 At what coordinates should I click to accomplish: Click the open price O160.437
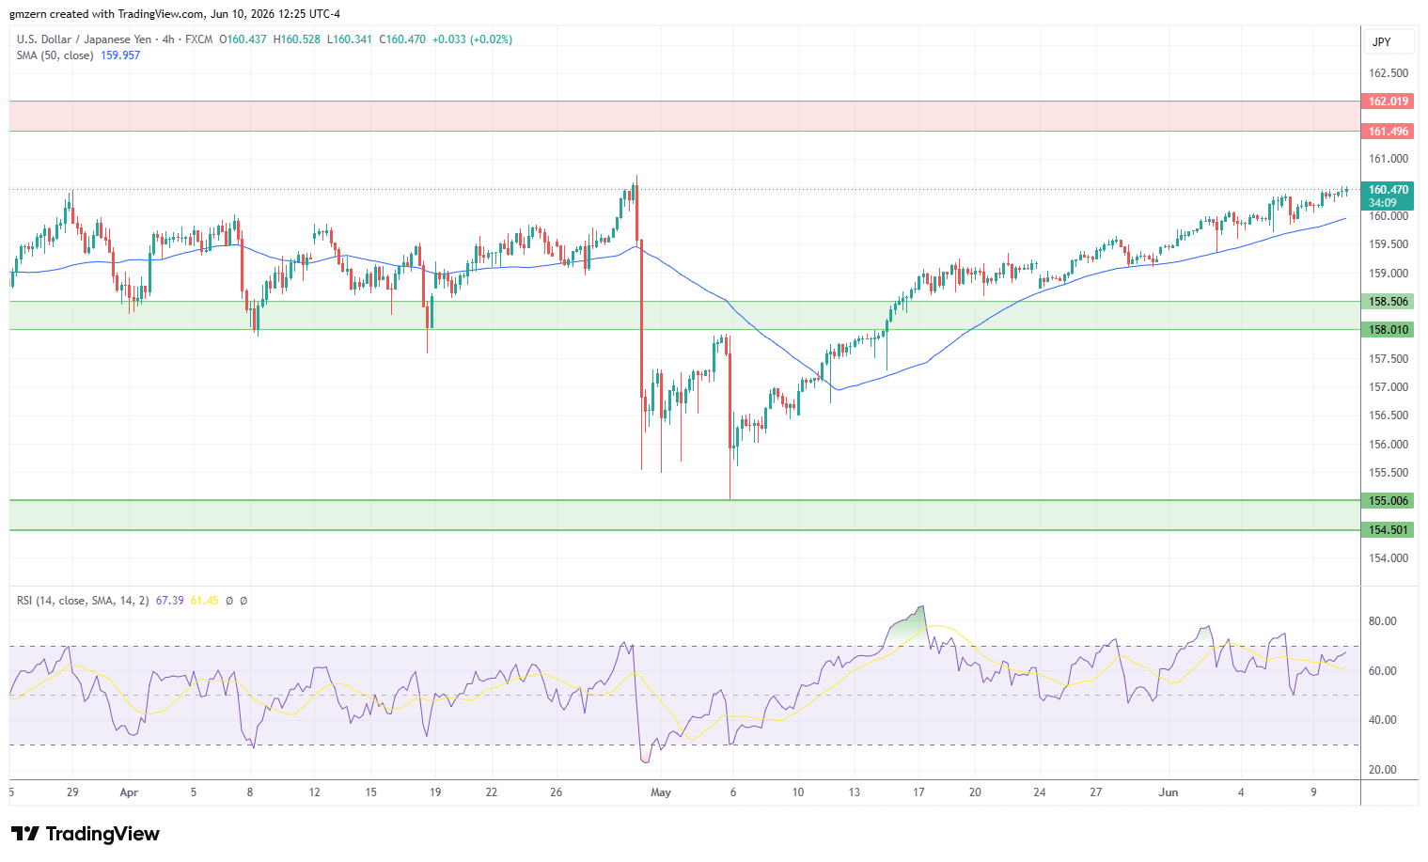(243, 39)
